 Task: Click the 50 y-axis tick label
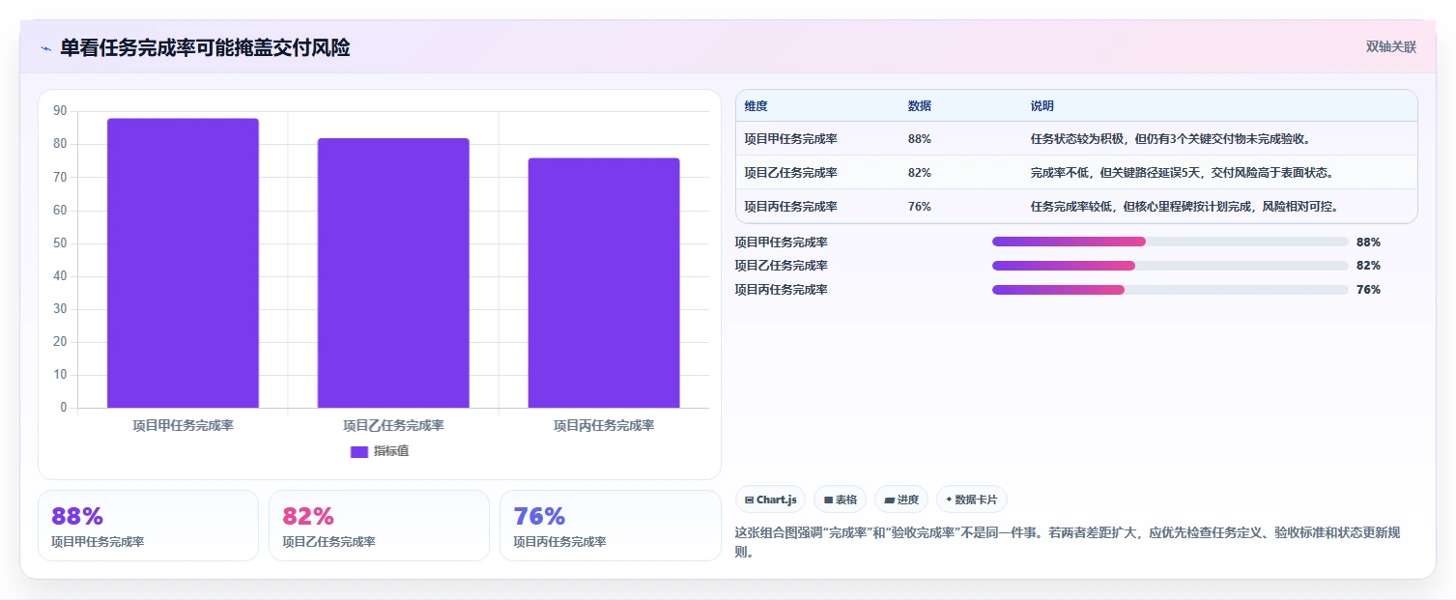coord(60,243)
